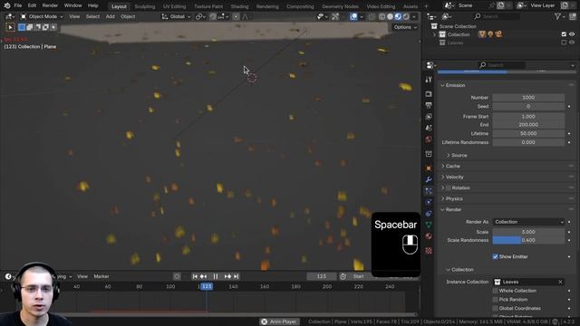Switch to Solid viewport shading
The width and height of the screenshot is (580, 326).
pyautogui.click(x=390, y=16)
